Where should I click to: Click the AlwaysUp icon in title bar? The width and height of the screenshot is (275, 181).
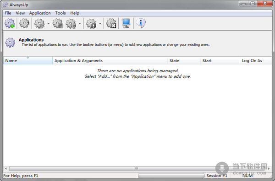[x=5, y=5]
